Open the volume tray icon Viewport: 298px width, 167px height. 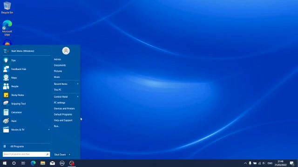tap(264, 163)
